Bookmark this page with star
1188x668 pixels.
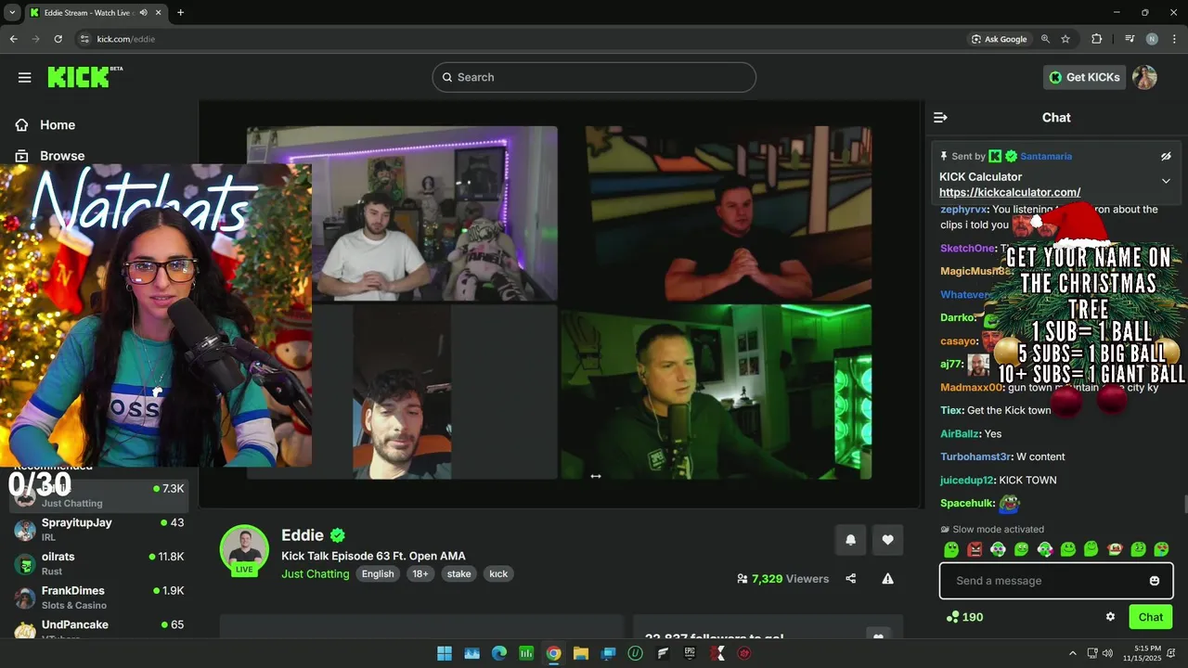click(1065, 39)
